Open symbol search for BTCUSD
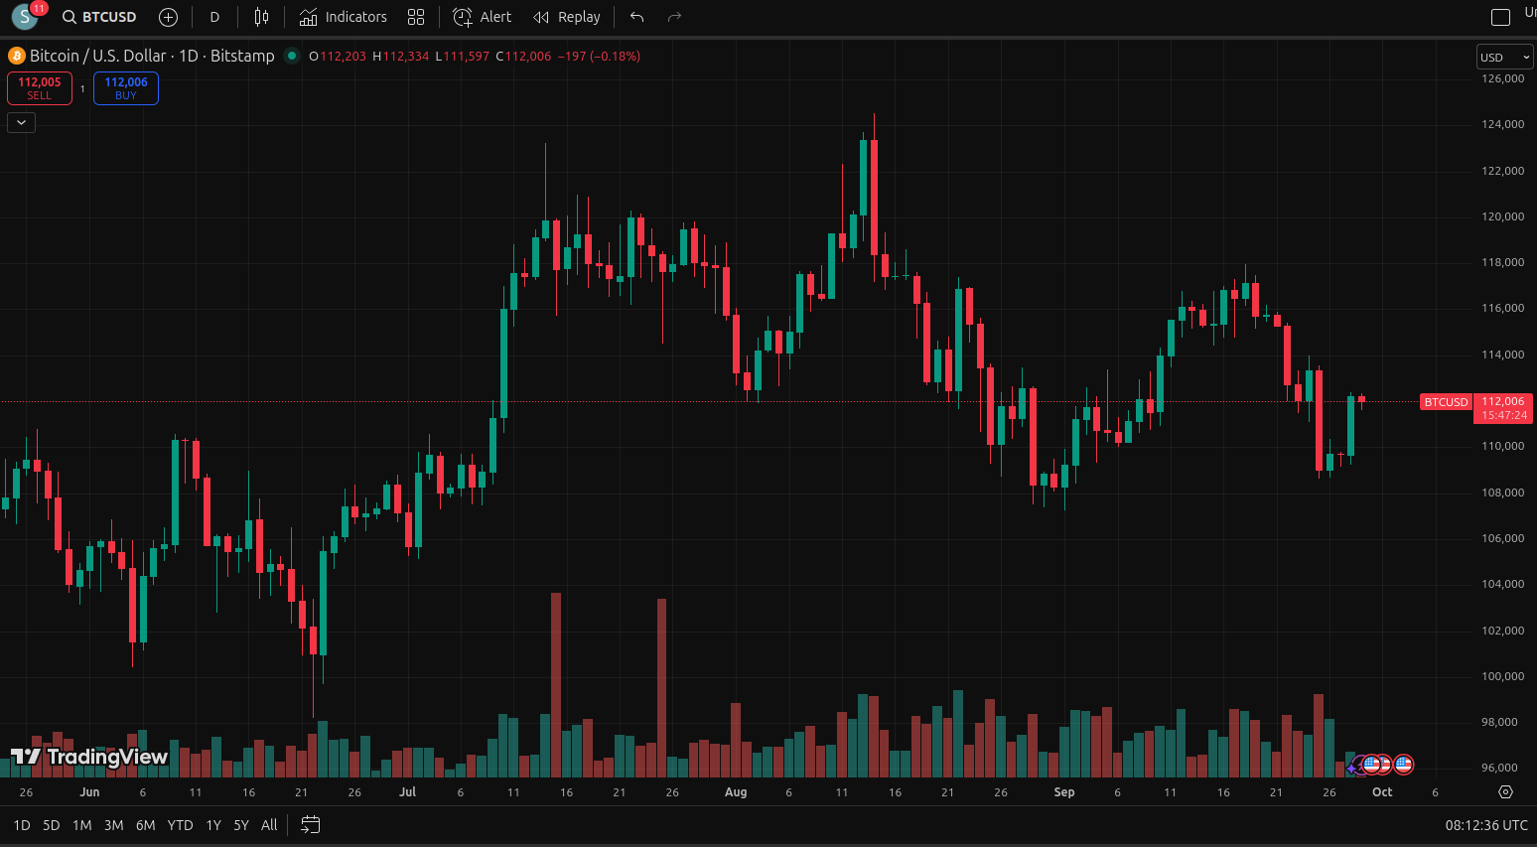 pos(99,17)
